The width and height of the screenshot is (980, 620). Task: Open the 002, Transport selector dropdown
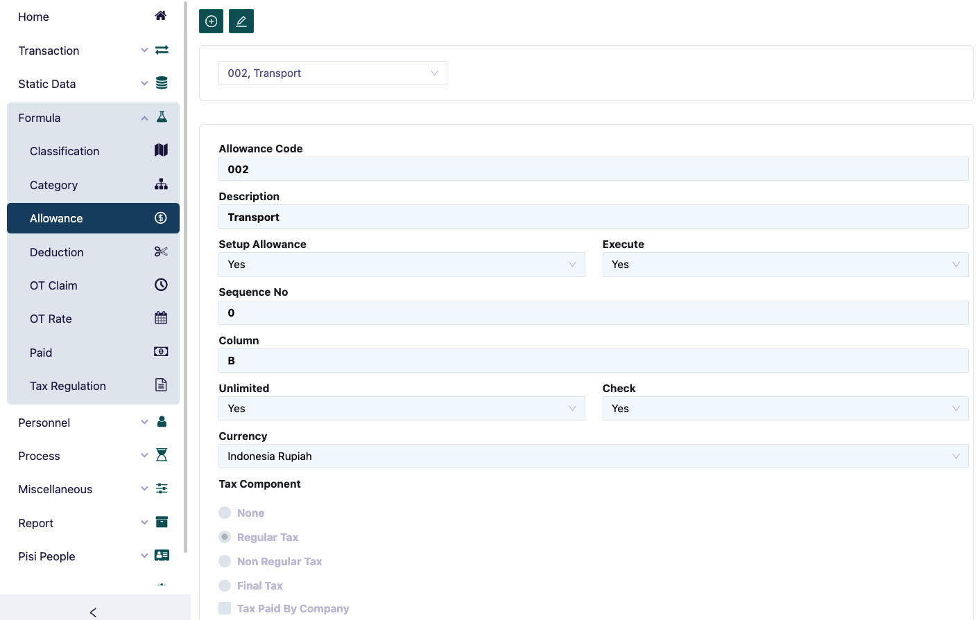[332, 73]
